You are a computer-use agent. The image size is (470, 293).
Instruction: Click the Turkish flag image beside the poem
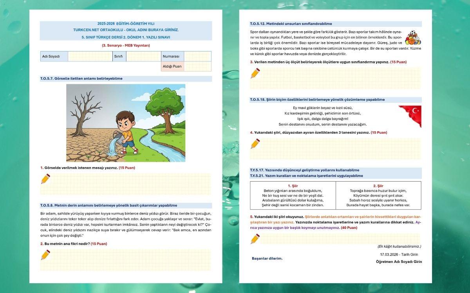[410, 116]
